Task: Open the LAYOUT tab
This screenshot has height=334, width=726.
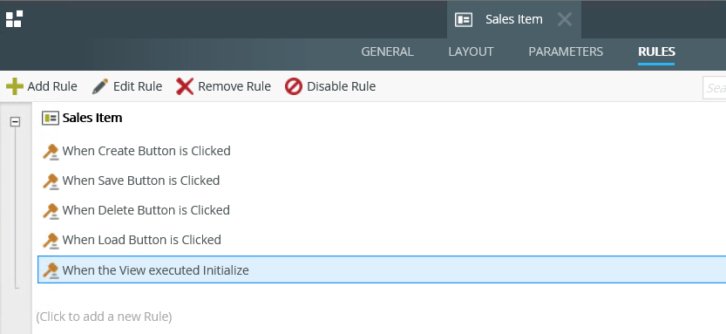Action: pos(471,51)
